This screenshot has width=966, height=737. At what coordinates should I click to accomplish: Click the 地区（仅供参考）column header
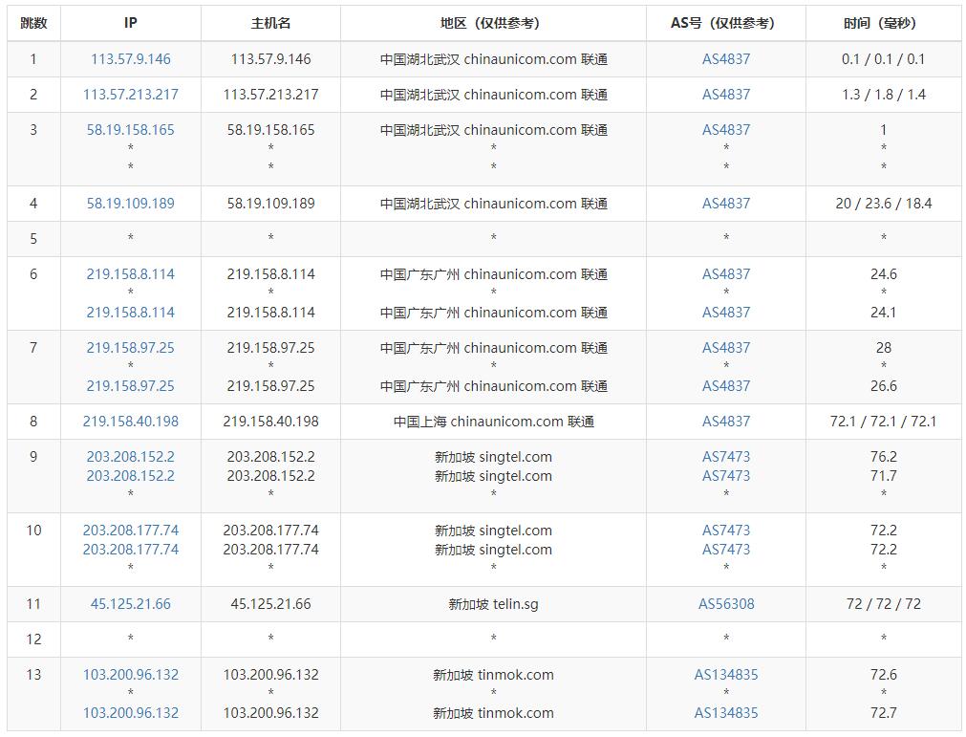point(493,23)
